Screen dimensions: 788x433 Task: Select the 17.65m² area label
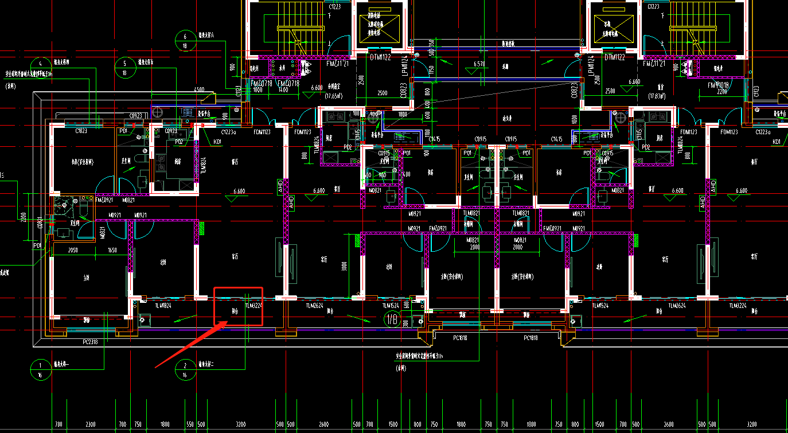pos(333,96)
